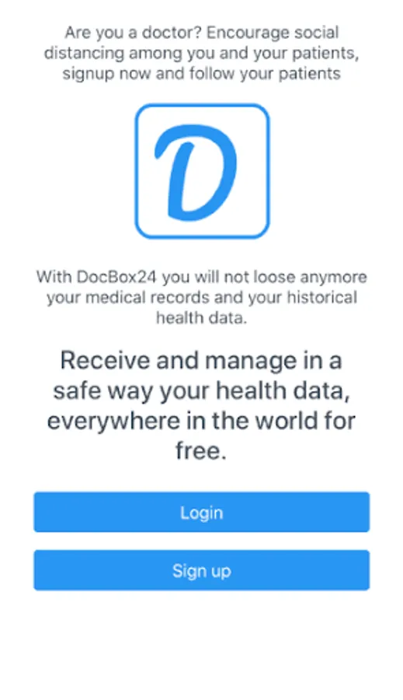
Task: Select the Sign up button
Action: click(x=202, y=570)
